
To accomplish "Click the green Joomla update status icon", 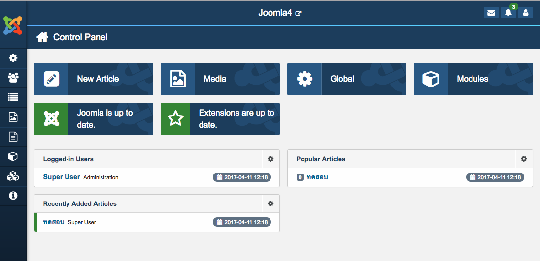I will tap(51, 119).
